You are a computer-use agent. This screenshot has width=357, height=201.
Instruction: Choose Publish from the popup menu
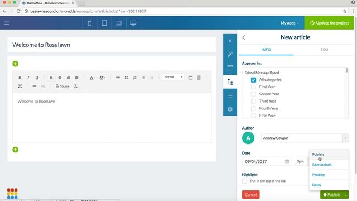pyautogui.click(x=329, y=155)
